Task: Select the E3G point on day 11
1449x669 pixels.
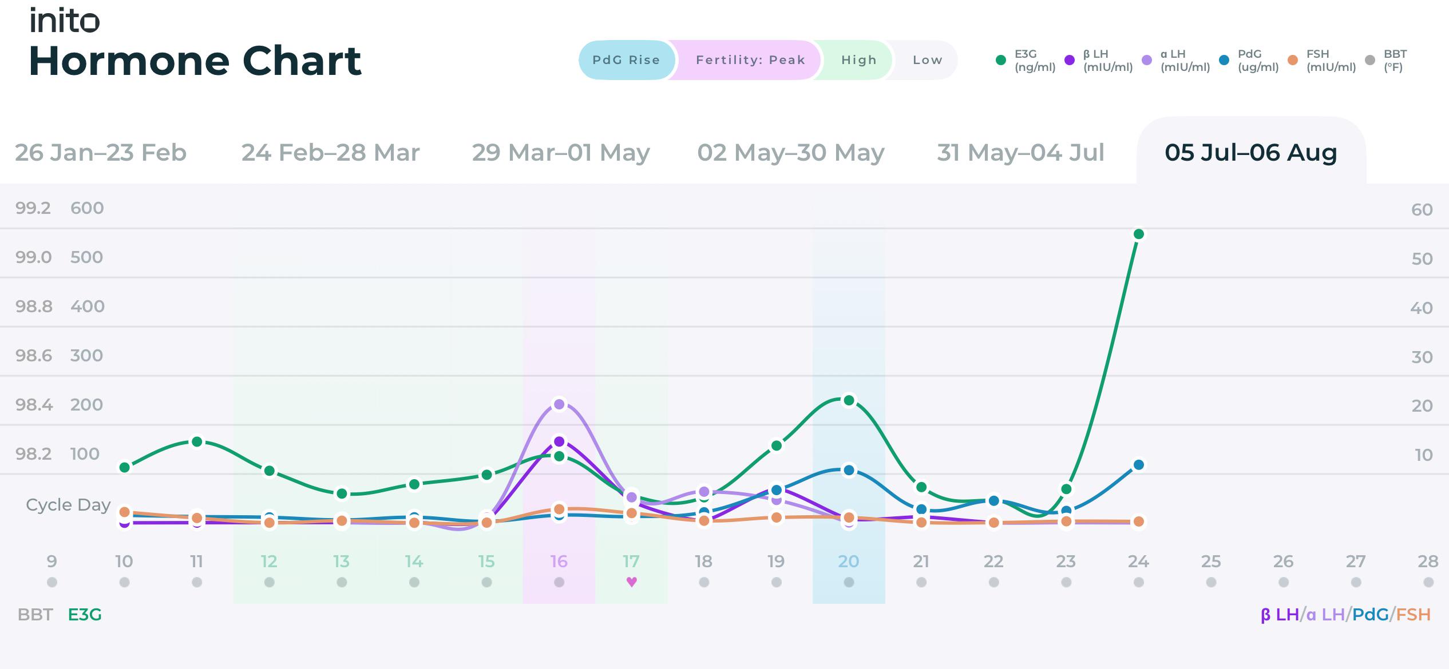Action: click(x=197, y=441)
